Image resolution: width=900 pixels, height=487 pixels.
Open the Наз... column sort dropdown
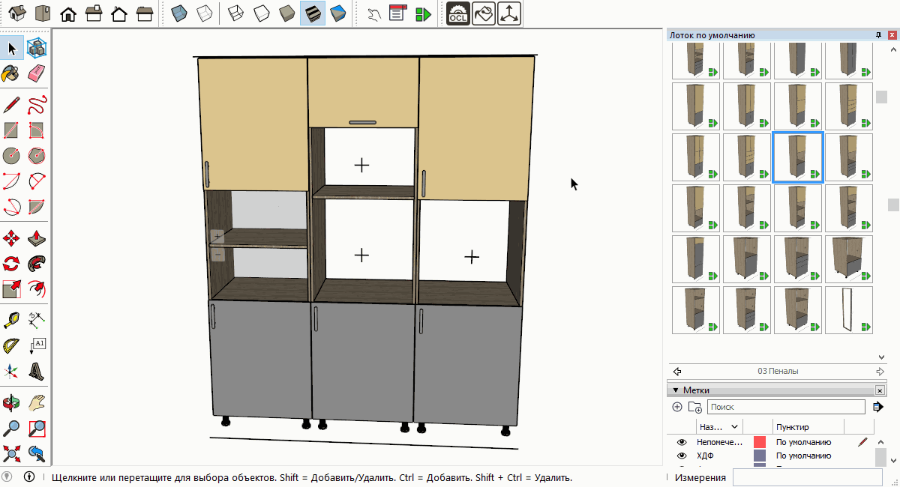click(734, 426)
